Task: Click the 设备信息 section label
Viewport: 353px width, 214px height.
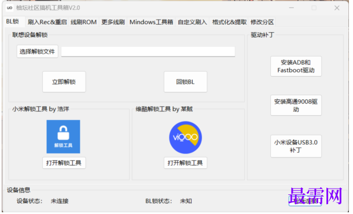Action: coord(19,190)
